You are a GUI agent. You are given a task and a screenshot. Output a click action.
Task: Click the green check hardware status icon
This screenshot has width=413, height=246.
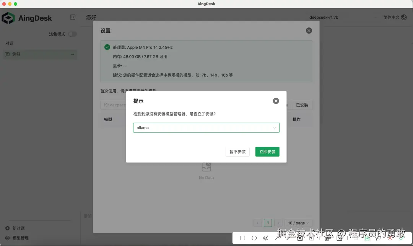(107, 47)
